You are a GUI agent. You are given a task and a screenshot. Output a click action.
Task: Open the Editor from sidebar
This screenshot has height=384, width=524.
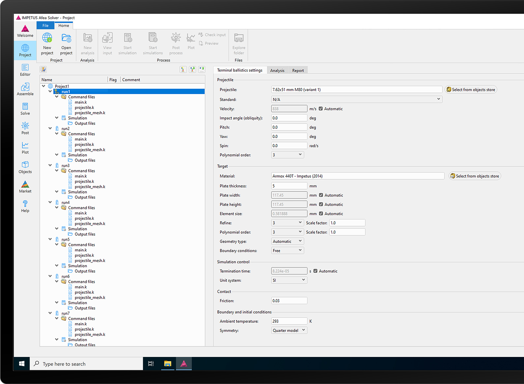(x=25, y=70)
